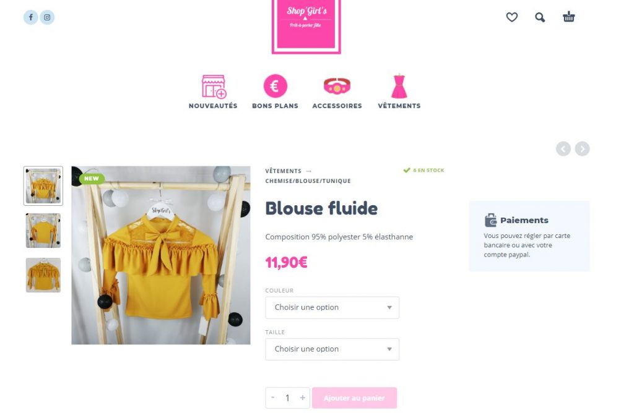
Task: Expand the Couleur dropdown
Action: pos(332,308)
